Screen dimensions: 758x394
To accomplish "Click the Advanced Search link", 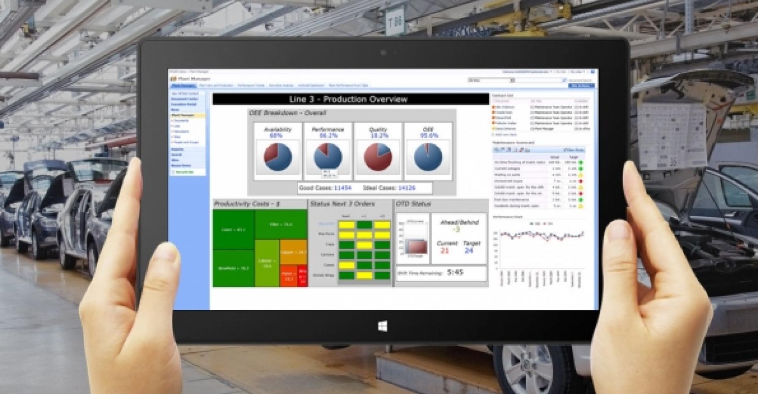I will 580,80.
